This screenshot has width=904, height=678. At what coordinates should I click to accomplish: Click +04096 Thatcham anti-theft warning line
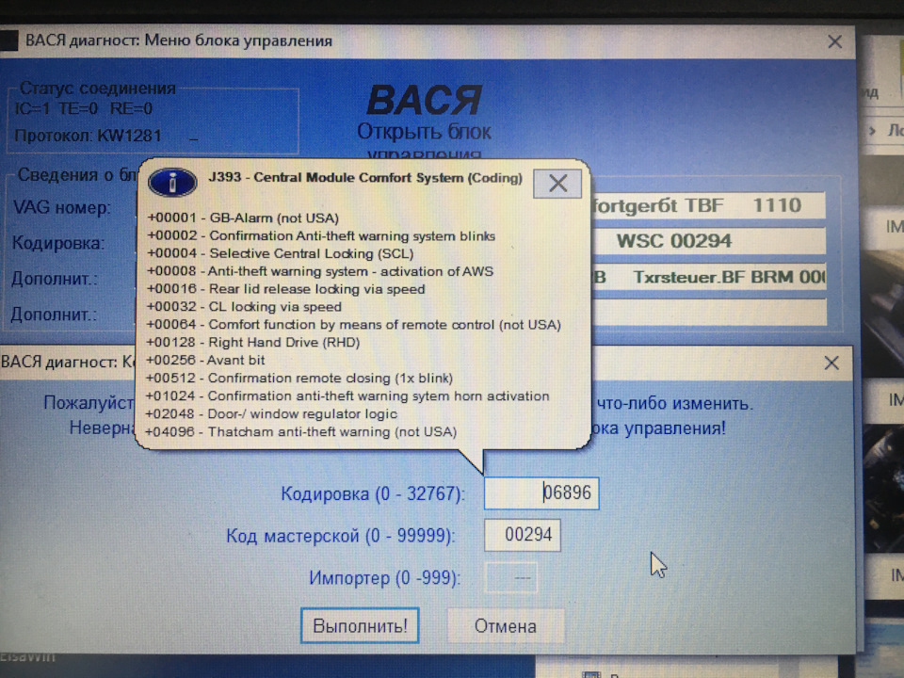300,432
